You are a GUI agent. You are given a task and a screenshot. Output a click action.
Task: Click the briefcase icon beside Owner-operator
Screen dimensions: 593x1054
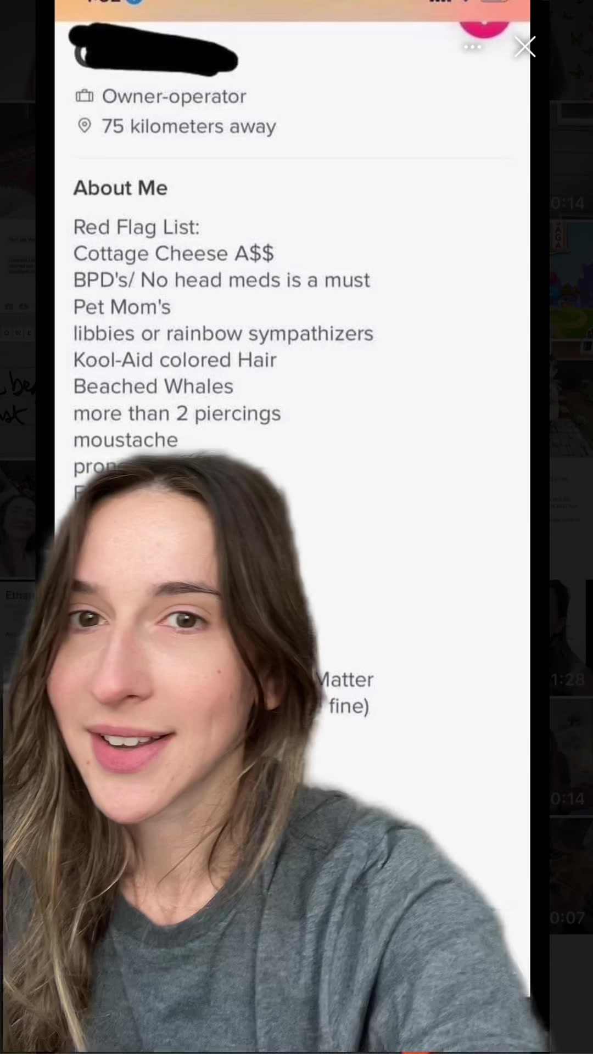(x=84, y=97)
